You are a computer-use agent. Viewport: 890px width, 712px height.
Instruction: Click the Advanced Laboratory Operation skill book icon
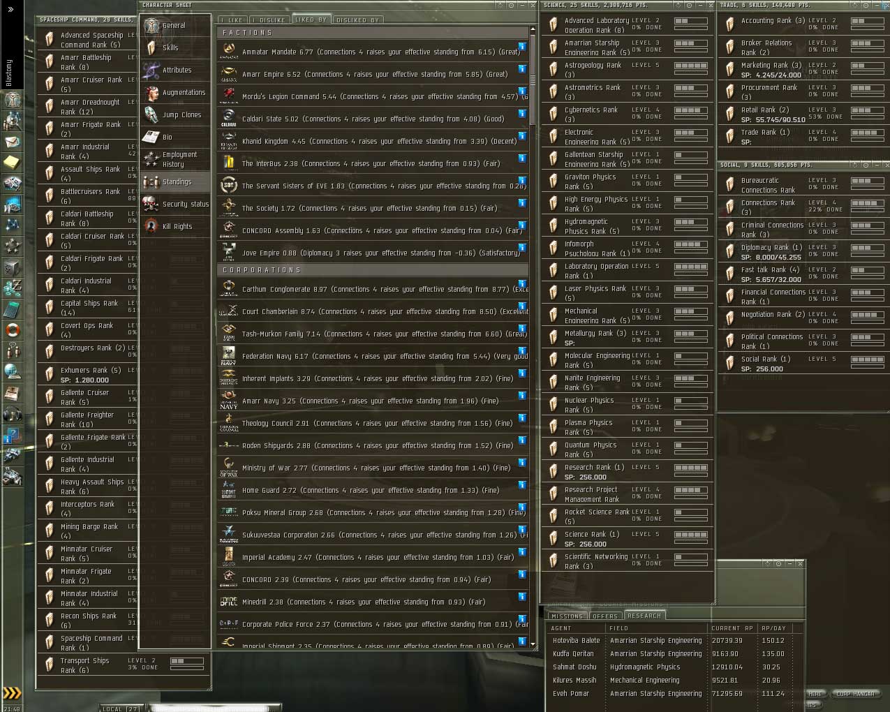[x=554, y=25]
